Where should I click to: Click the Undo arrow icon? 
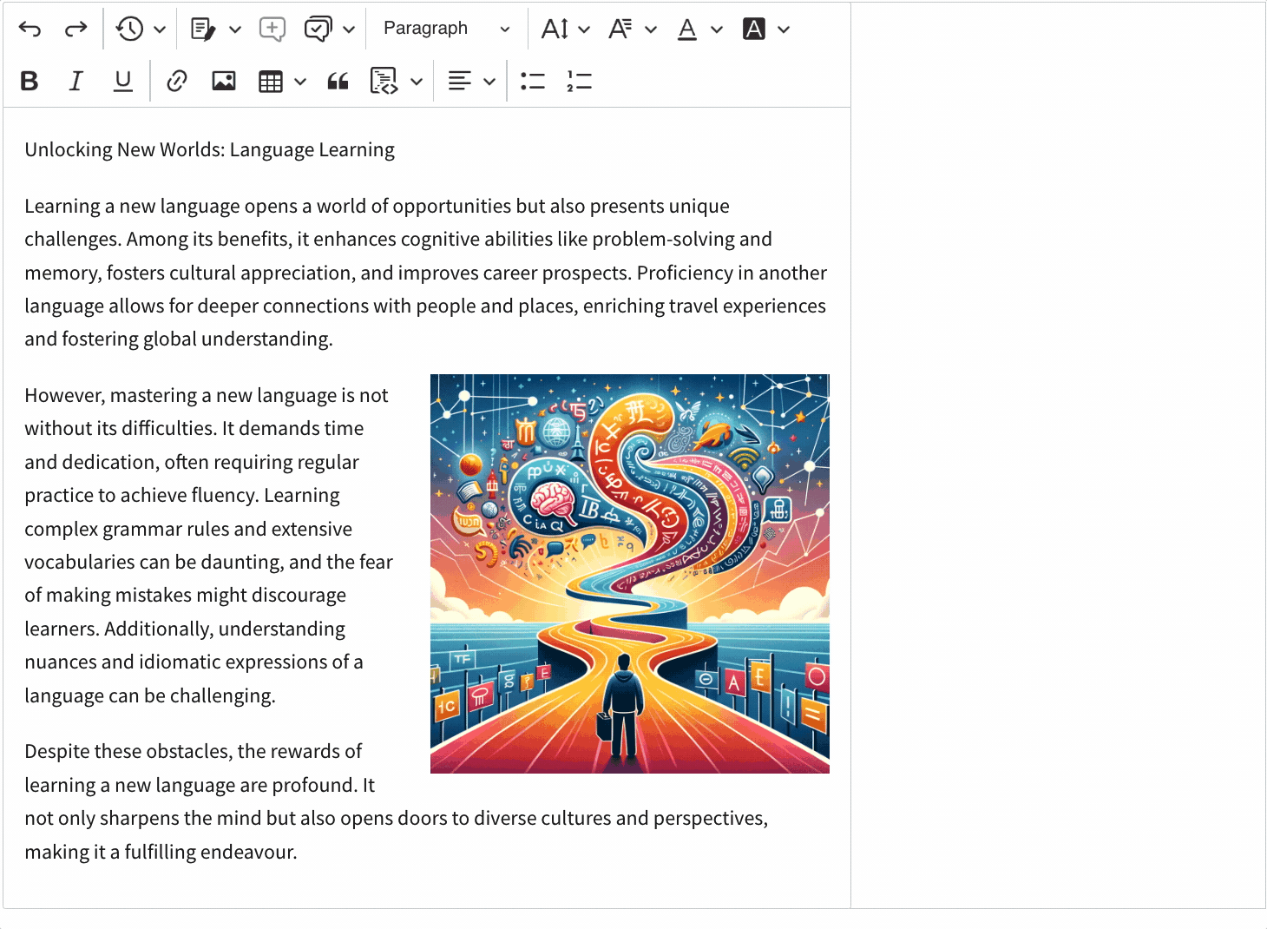(x=30, y=30)
